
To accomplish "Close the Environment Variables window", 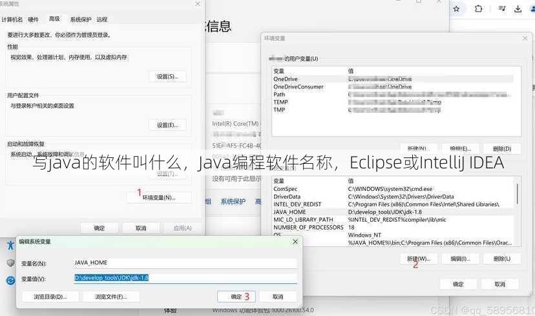I will click(x=525, y=39).
